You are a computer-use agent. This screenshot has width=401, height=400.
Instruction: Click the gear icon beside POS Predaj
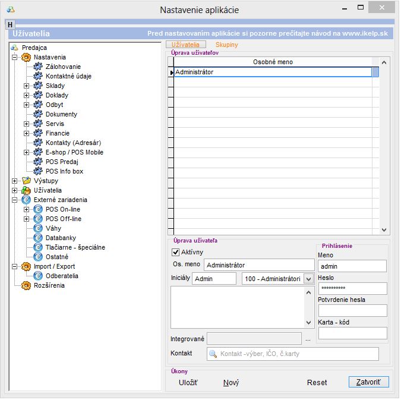click(39, 162)
